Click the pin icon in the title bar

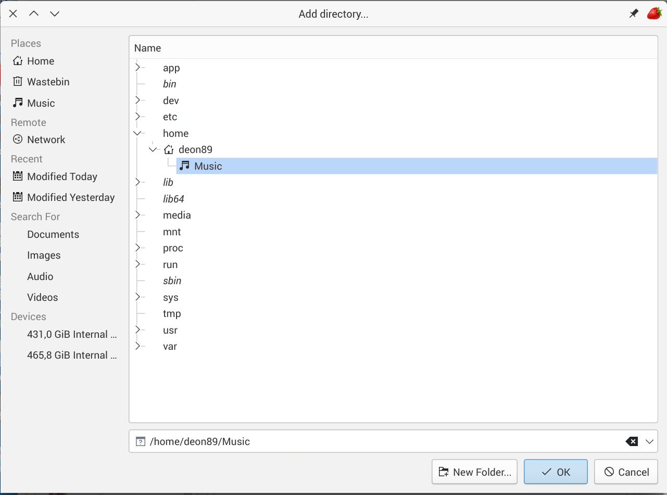(x=634, y=14)
